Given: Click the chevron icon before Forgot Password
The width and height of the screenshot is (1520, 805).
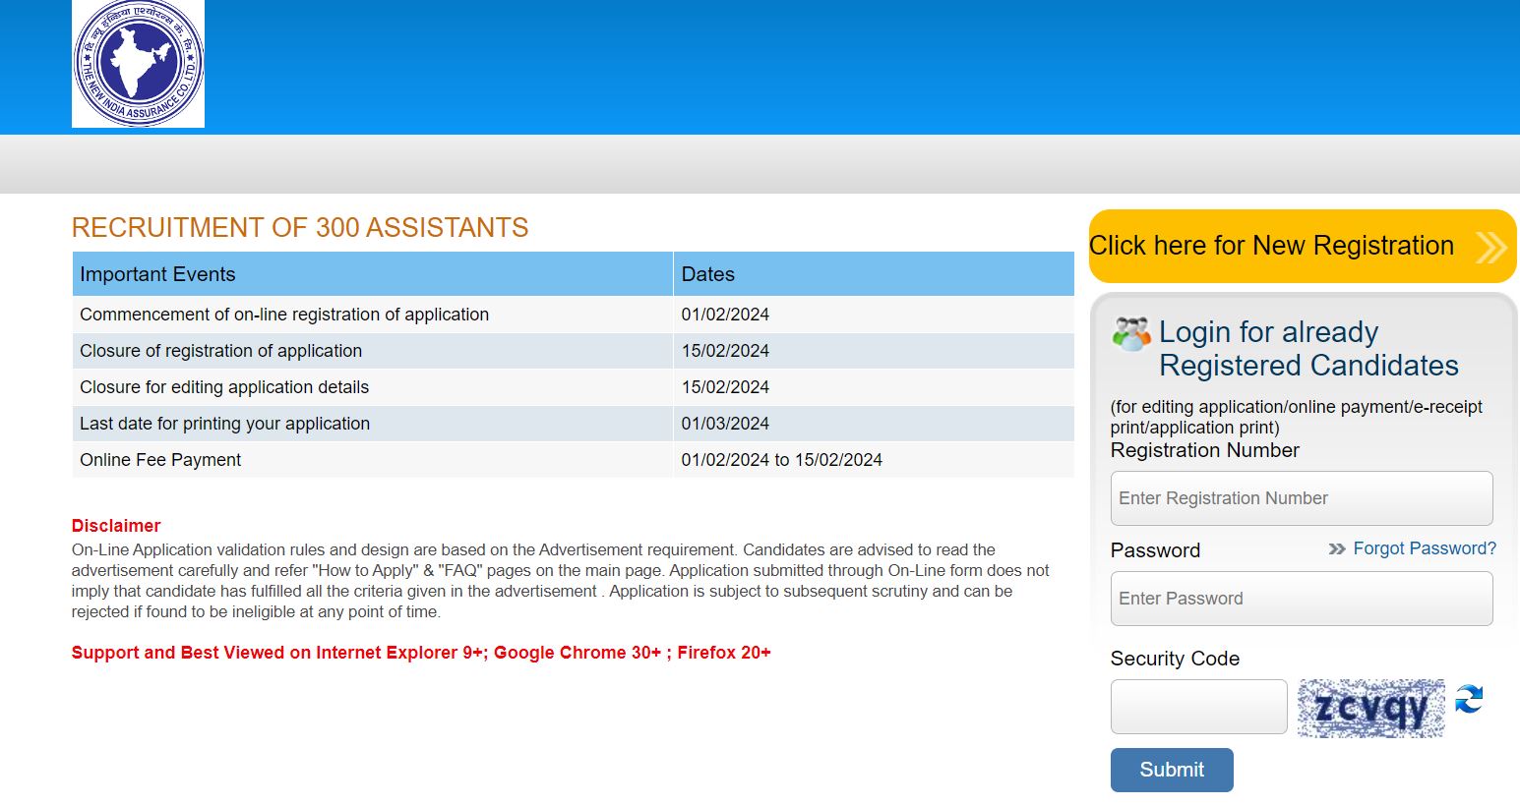Looking at the screenshot, I should (1336, 549).
